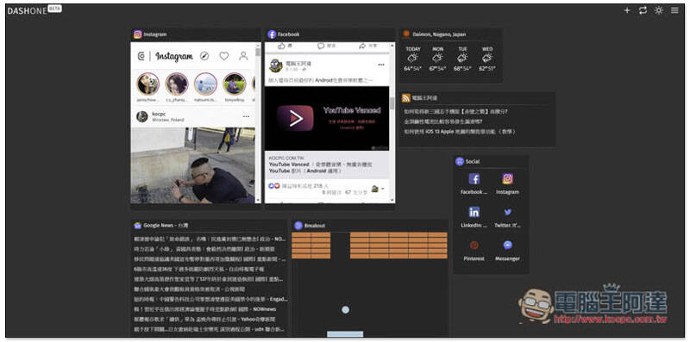Open the first RSS feed headline
The width and height of the screenshot is (690, 342).
[456, 112]
